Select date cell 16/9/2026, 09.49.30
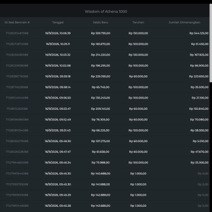The image size is (212, 212). 58,141
